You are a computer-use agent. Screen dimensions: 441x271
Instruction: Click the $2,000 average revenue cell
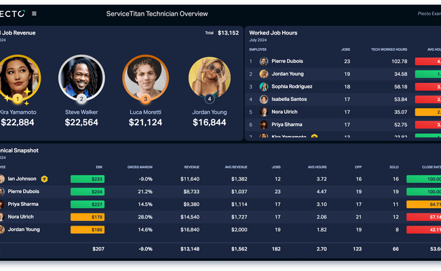click(239, 230)
